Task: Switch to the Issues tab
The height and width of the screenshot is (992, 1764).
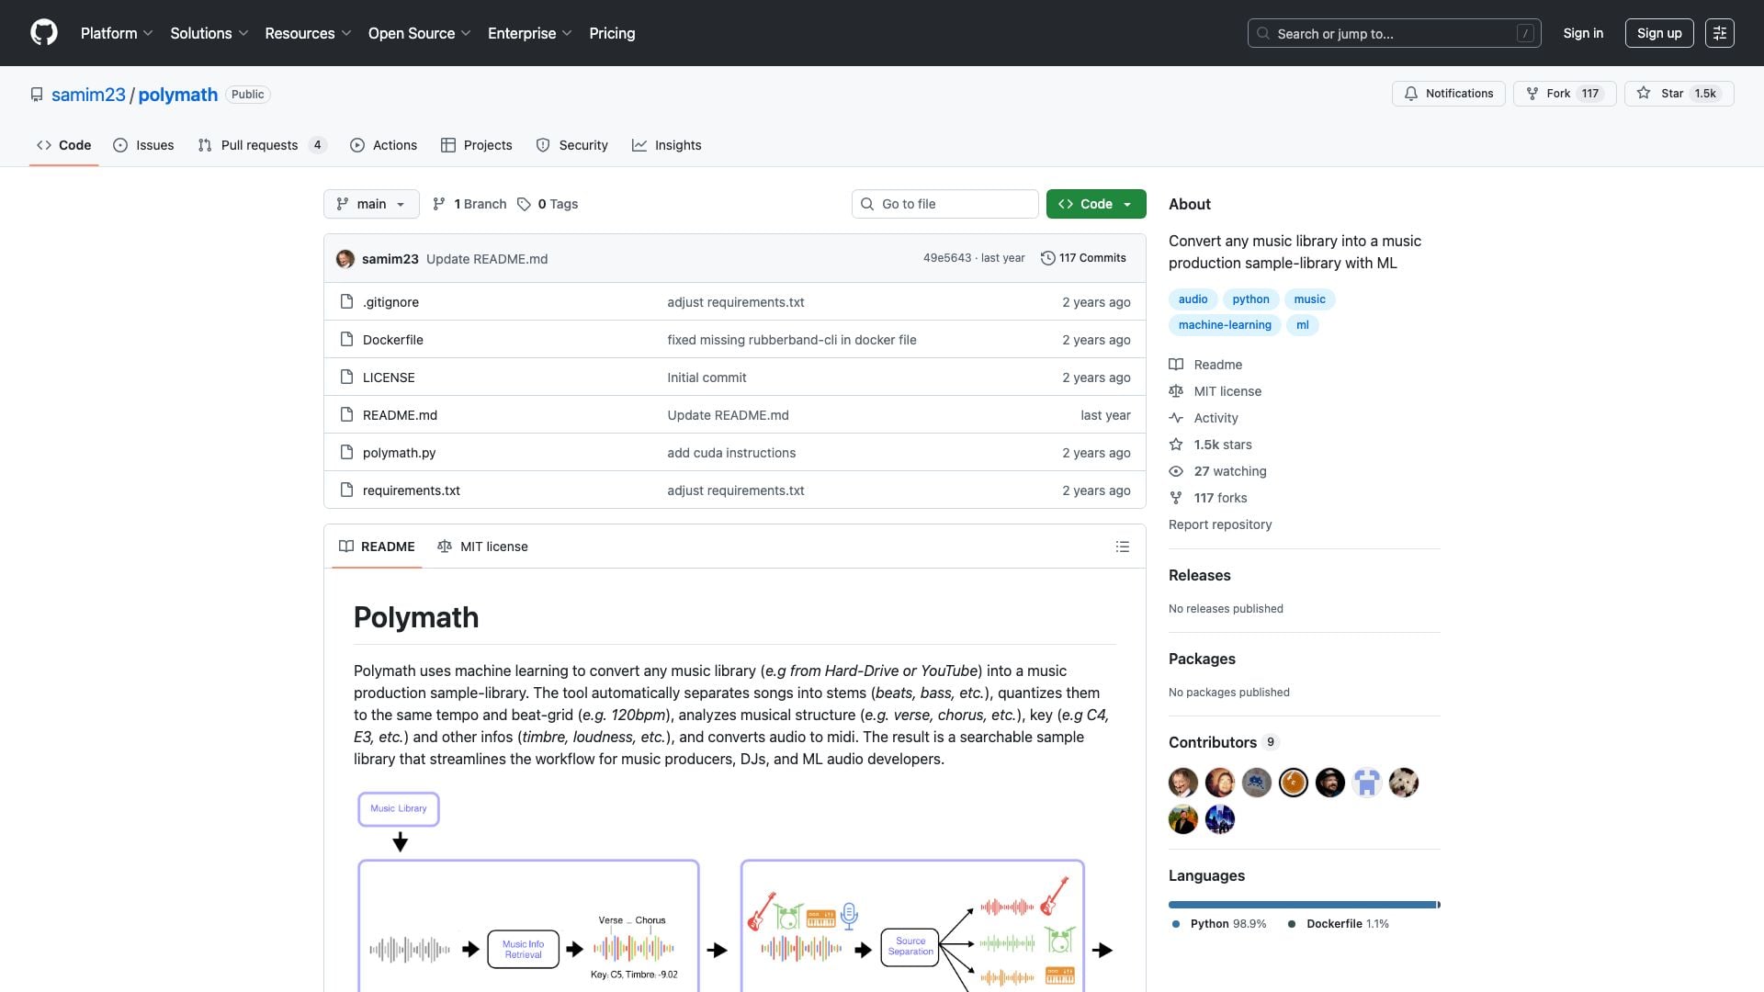Action: (143, 145)
